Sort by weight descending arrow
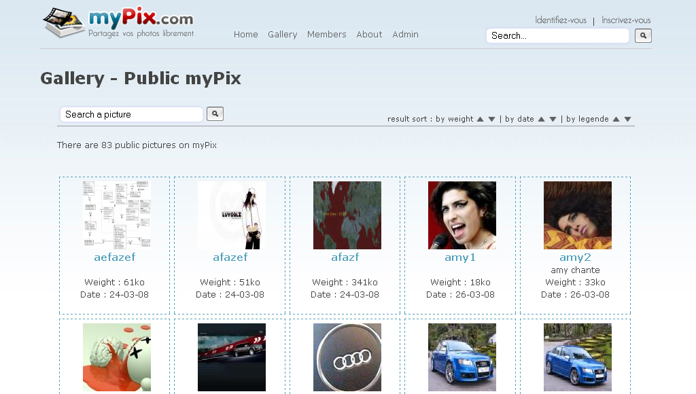Screen dimensions: 696x394 coord(492,119)
